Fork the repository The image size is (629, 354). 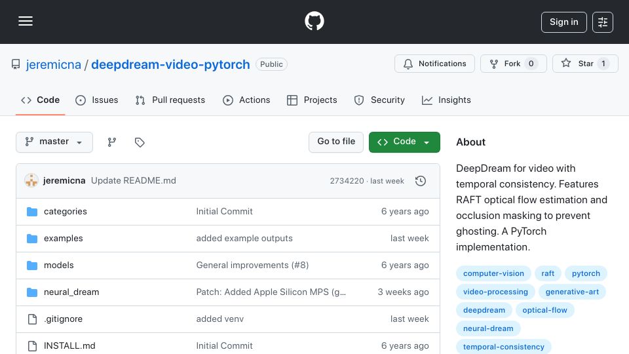click(514, 64)
